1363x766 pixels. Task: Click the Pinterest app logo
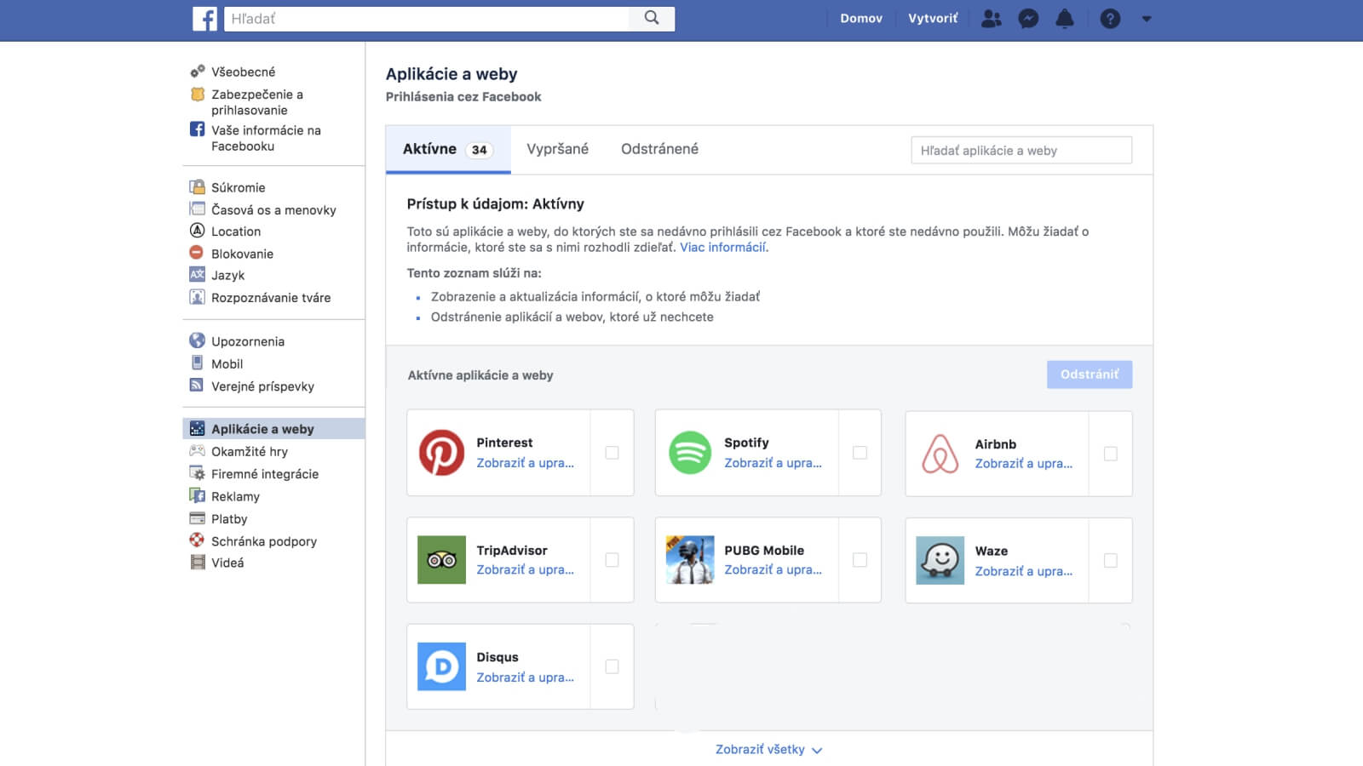441,452
